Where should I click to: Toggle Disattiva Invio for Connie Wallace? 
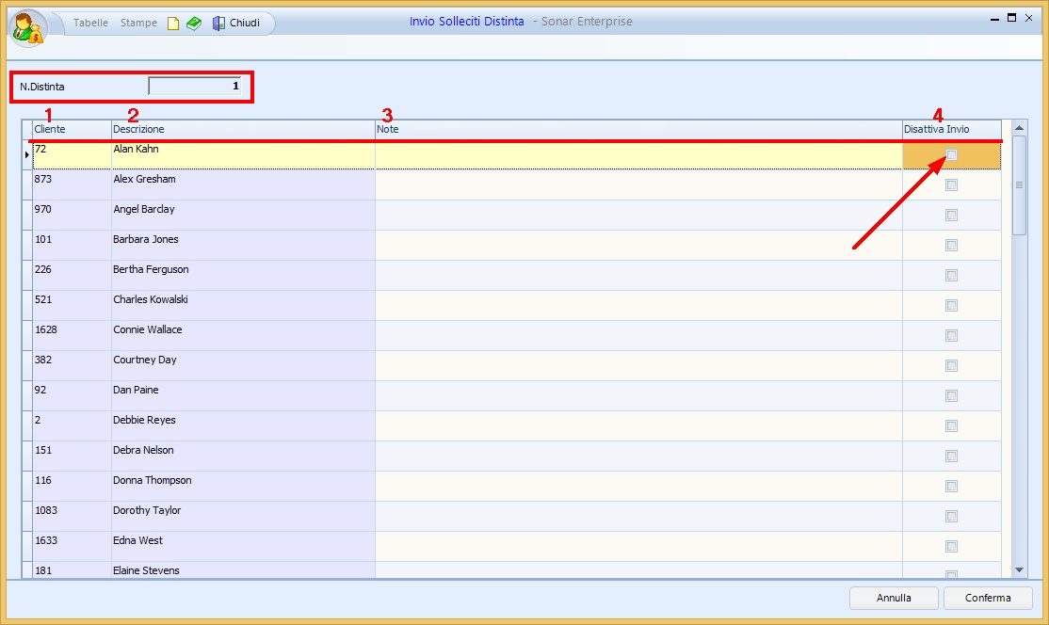tap(951, 336)
